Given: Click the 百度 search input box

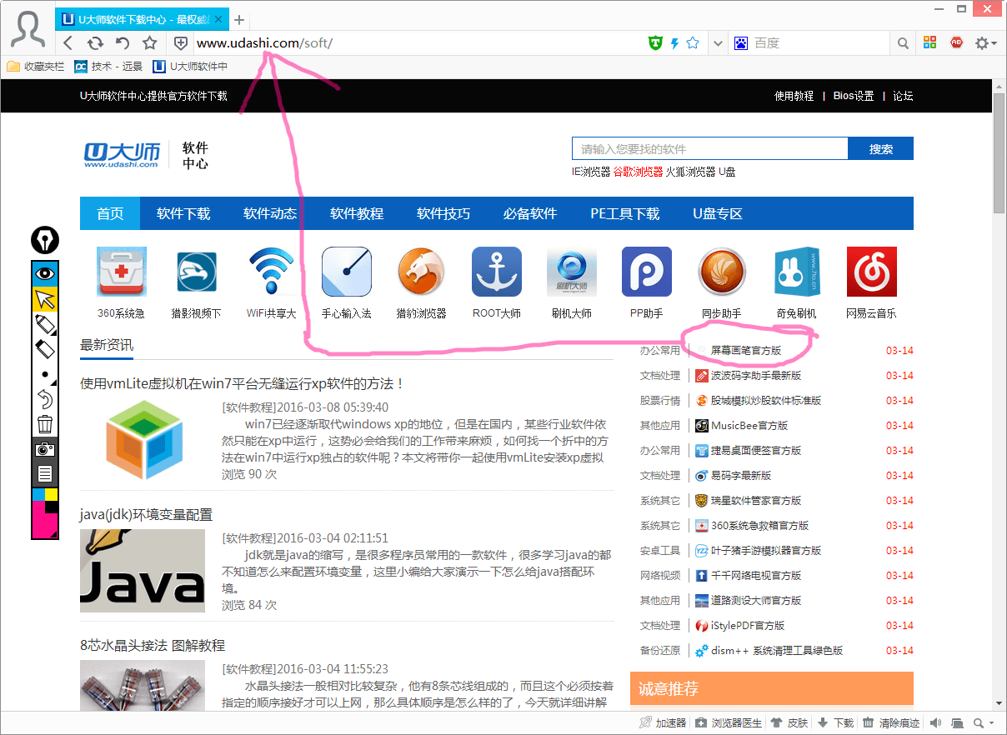Looking at the screenshot, I should click(x=821, y=43).
